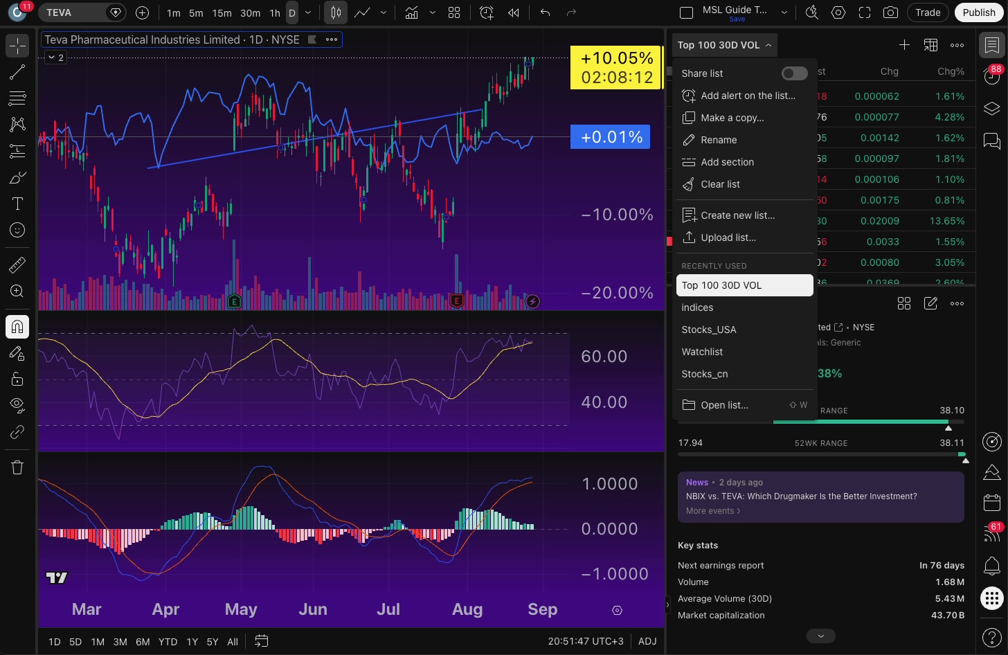Open the emoji icons tool

tap(17, 230)
